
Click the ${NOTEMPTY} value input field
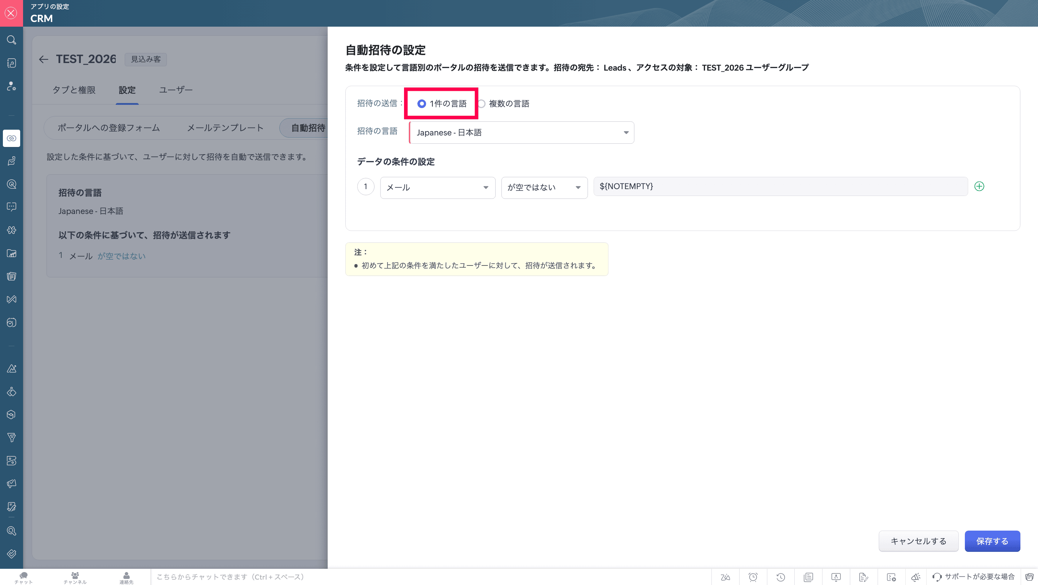[780, 186]
